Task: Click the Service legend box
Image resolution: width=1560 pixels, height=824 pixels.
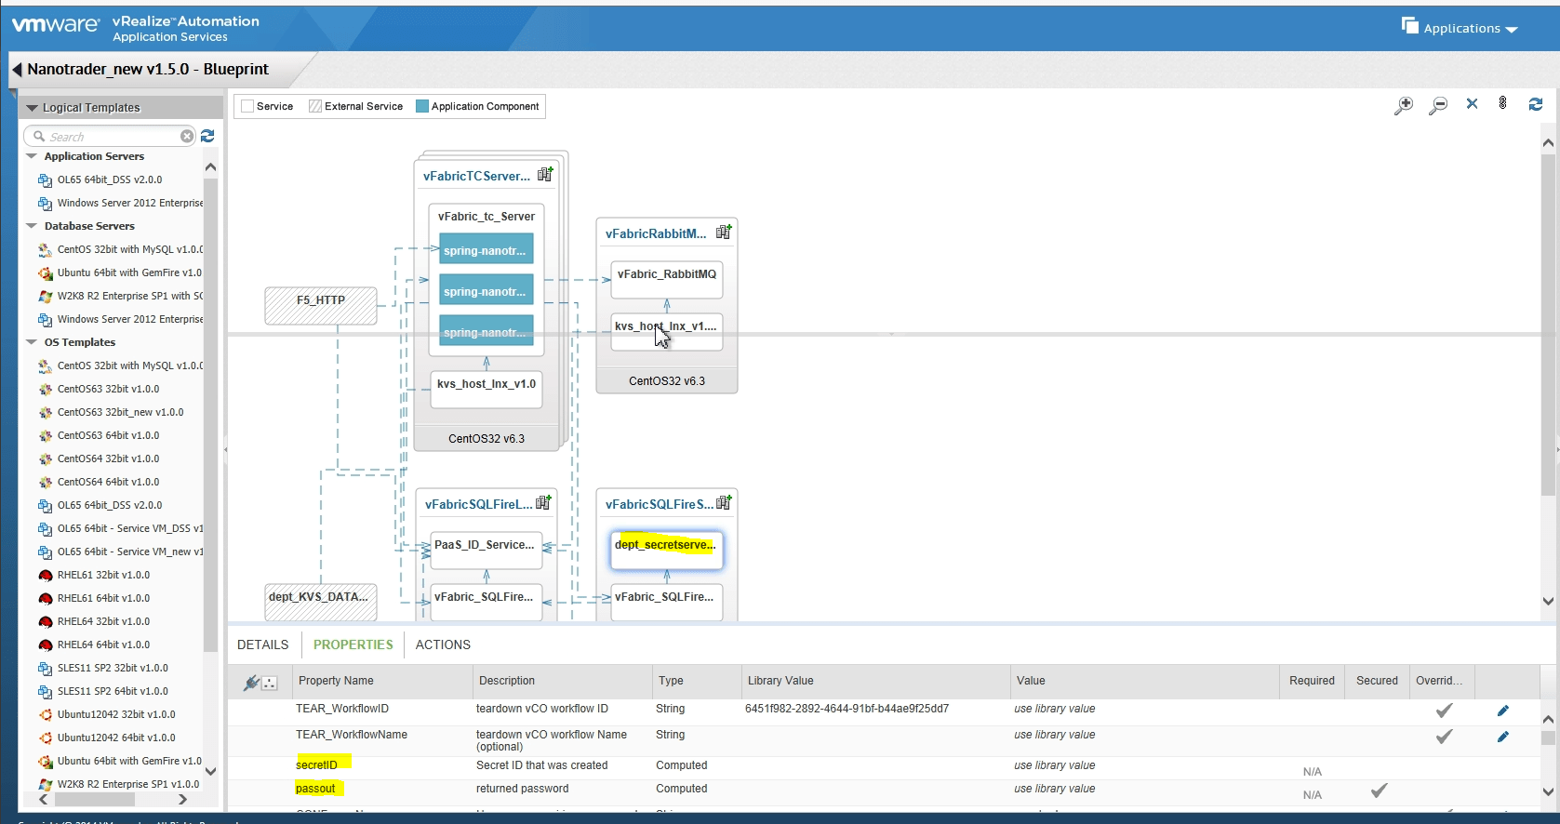Action: click(247, 106)
